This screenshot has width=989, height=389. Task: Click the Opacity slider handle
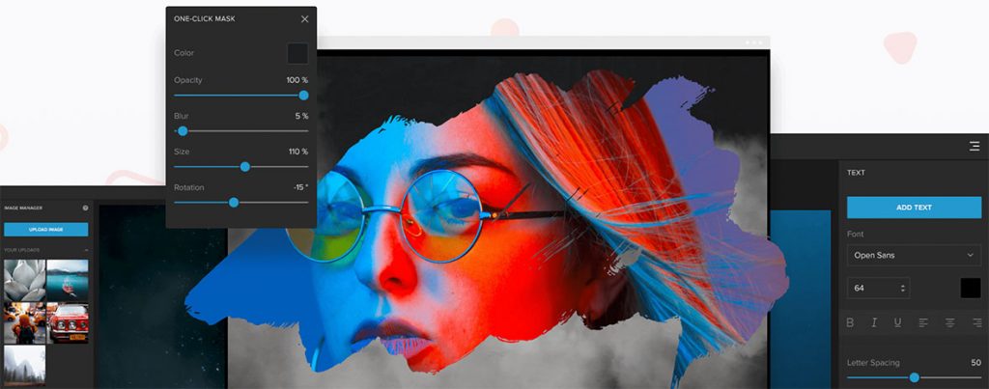click(303, 95)
